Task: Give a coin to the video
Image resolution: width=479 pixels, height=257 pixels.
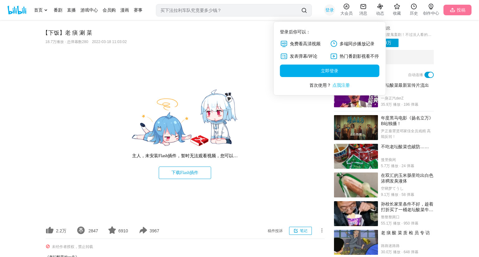Action: pos(81,230)
